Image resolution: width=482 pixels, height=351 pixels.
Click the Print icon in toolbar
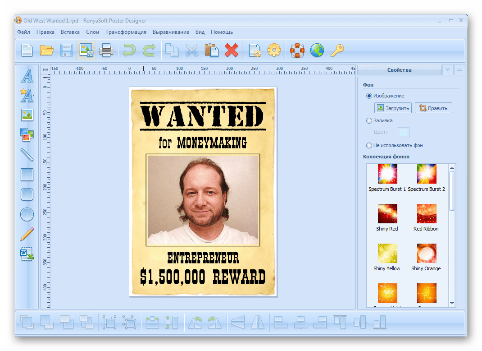pos(106,50)
